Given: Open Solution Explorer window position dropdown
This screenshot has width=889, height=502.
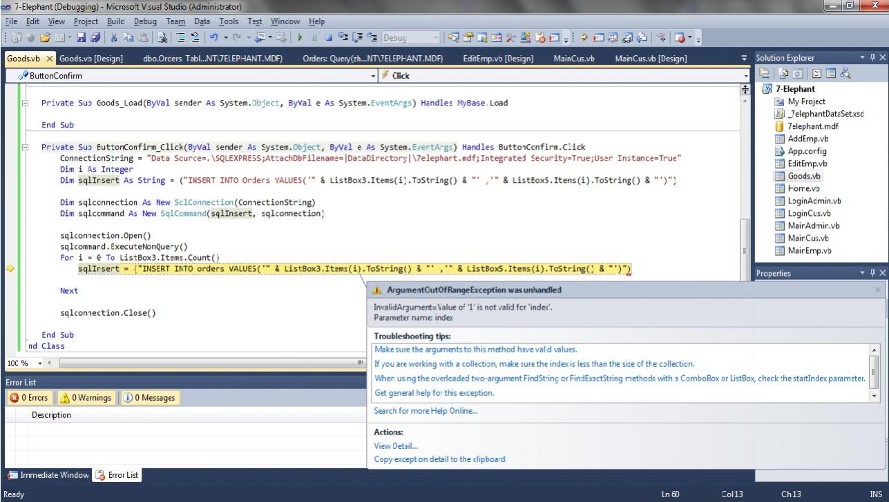Looking at the screenshot, I should pyautogui.click(x=863, y=58).
